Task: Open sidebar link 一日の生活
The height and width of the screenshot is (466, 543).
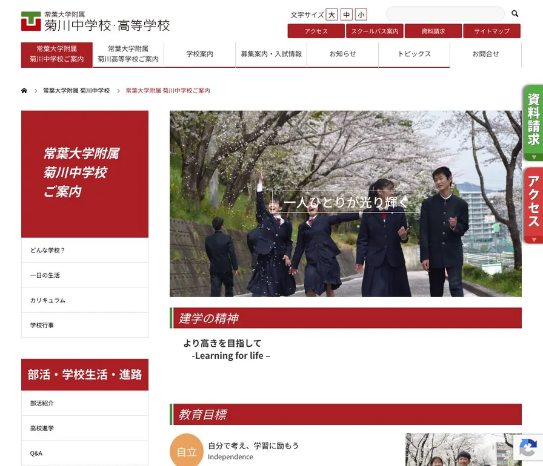Action: tap(85, 275)
